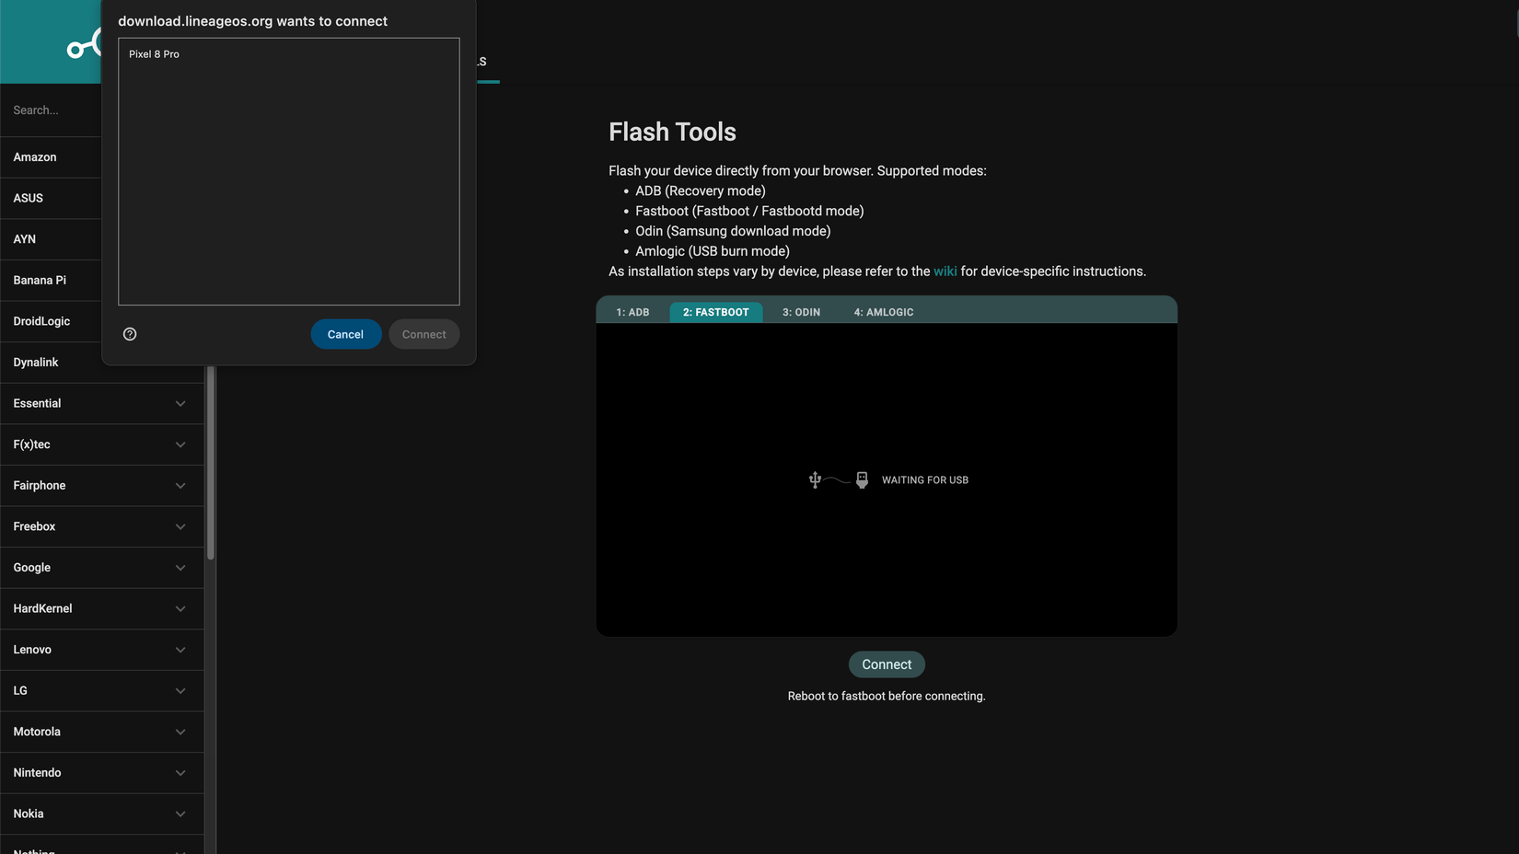Expand the Fairphone vendor chevron
The height and width of the screenshot is (854, 1519).
[x=180, y=486]
